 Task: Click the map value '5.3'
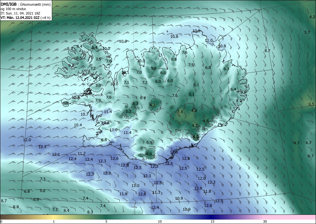pyautogui.click(x=135, y=104)
